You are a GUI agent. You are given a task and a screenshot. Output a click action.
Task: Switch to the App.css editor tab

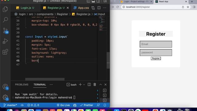point(81,8)
